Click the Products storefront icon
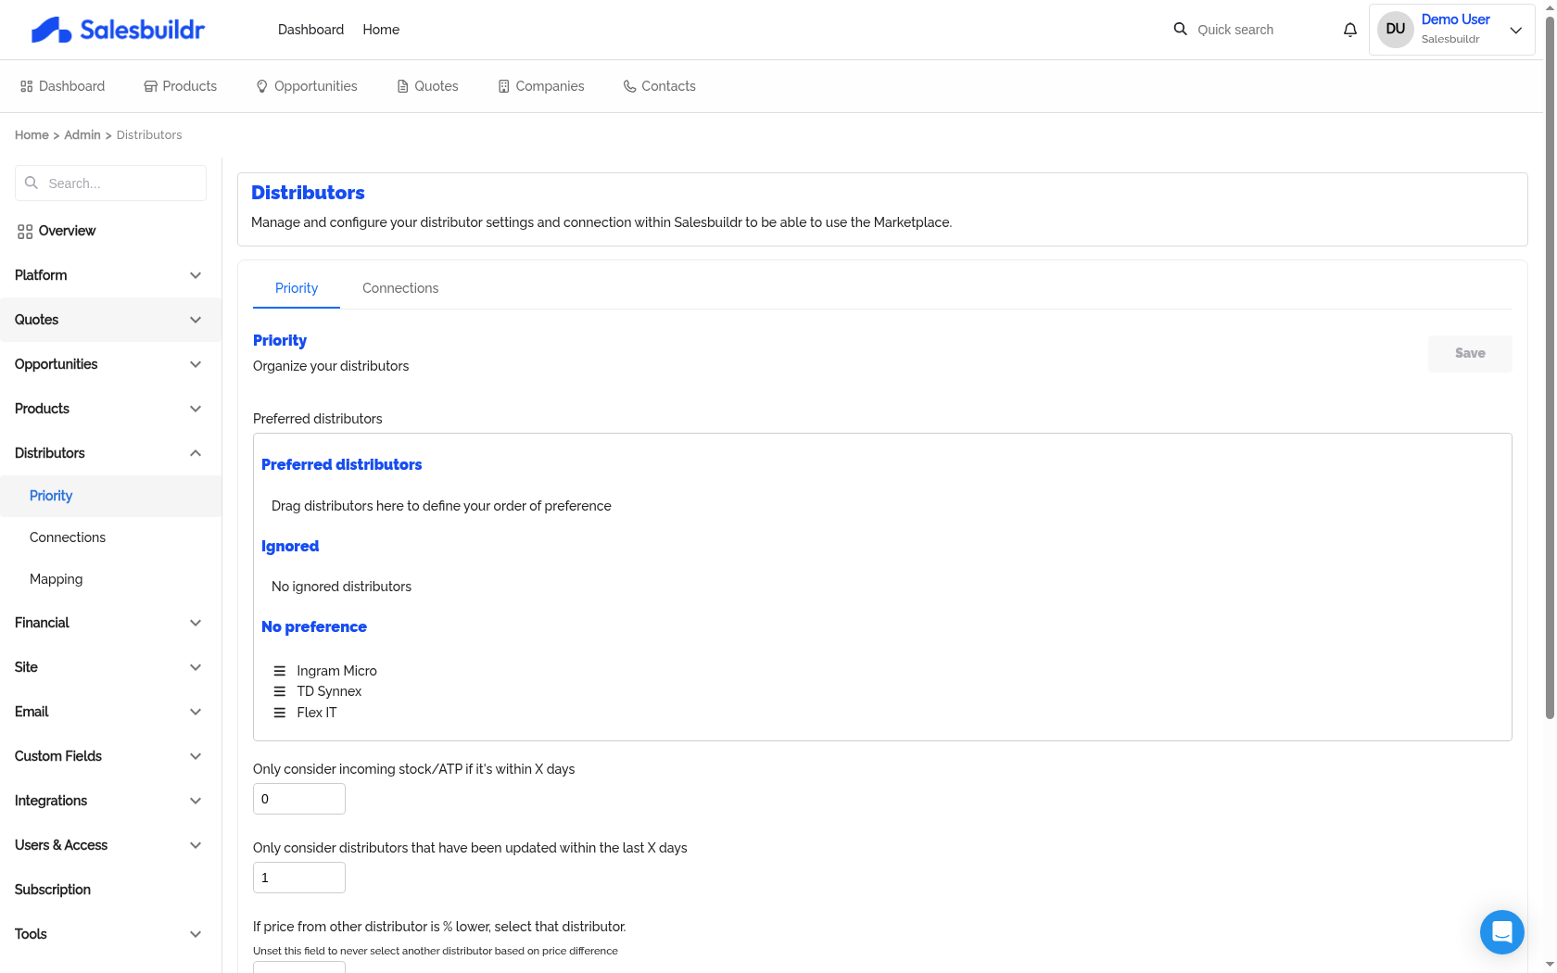 [150, 86]
